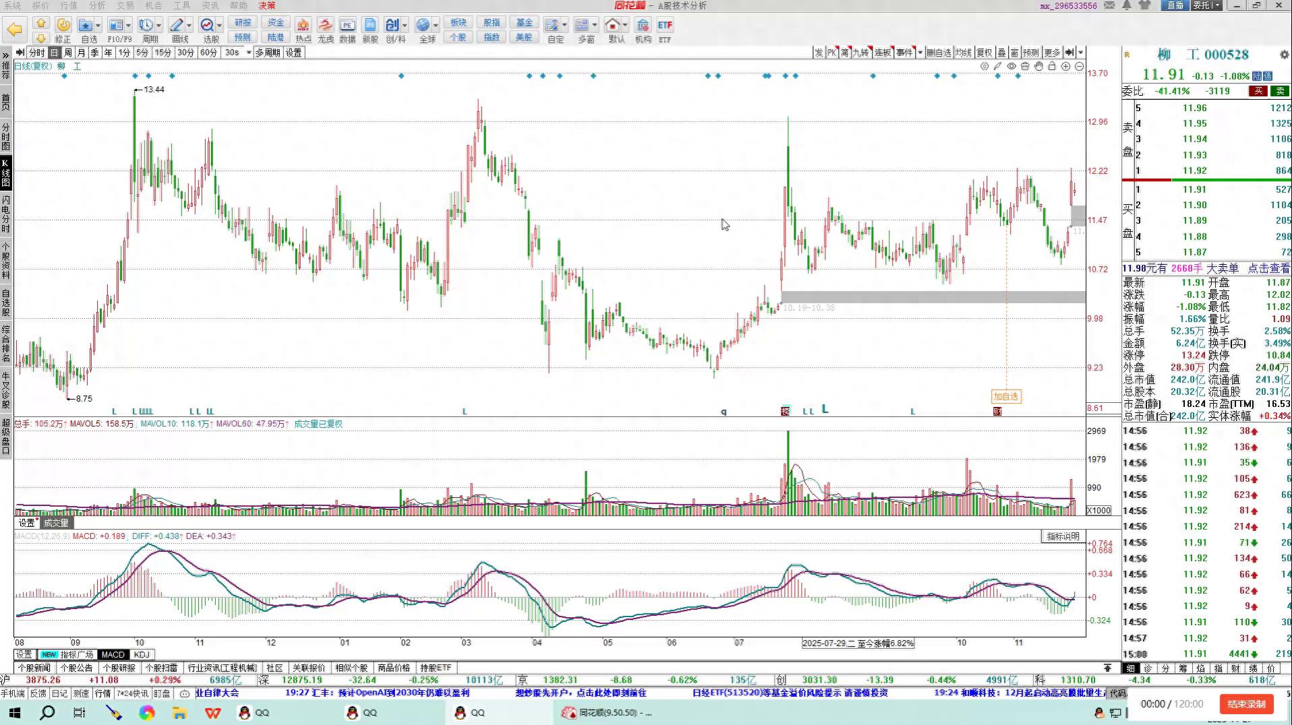Open the 数据 PE data icon

347,26
